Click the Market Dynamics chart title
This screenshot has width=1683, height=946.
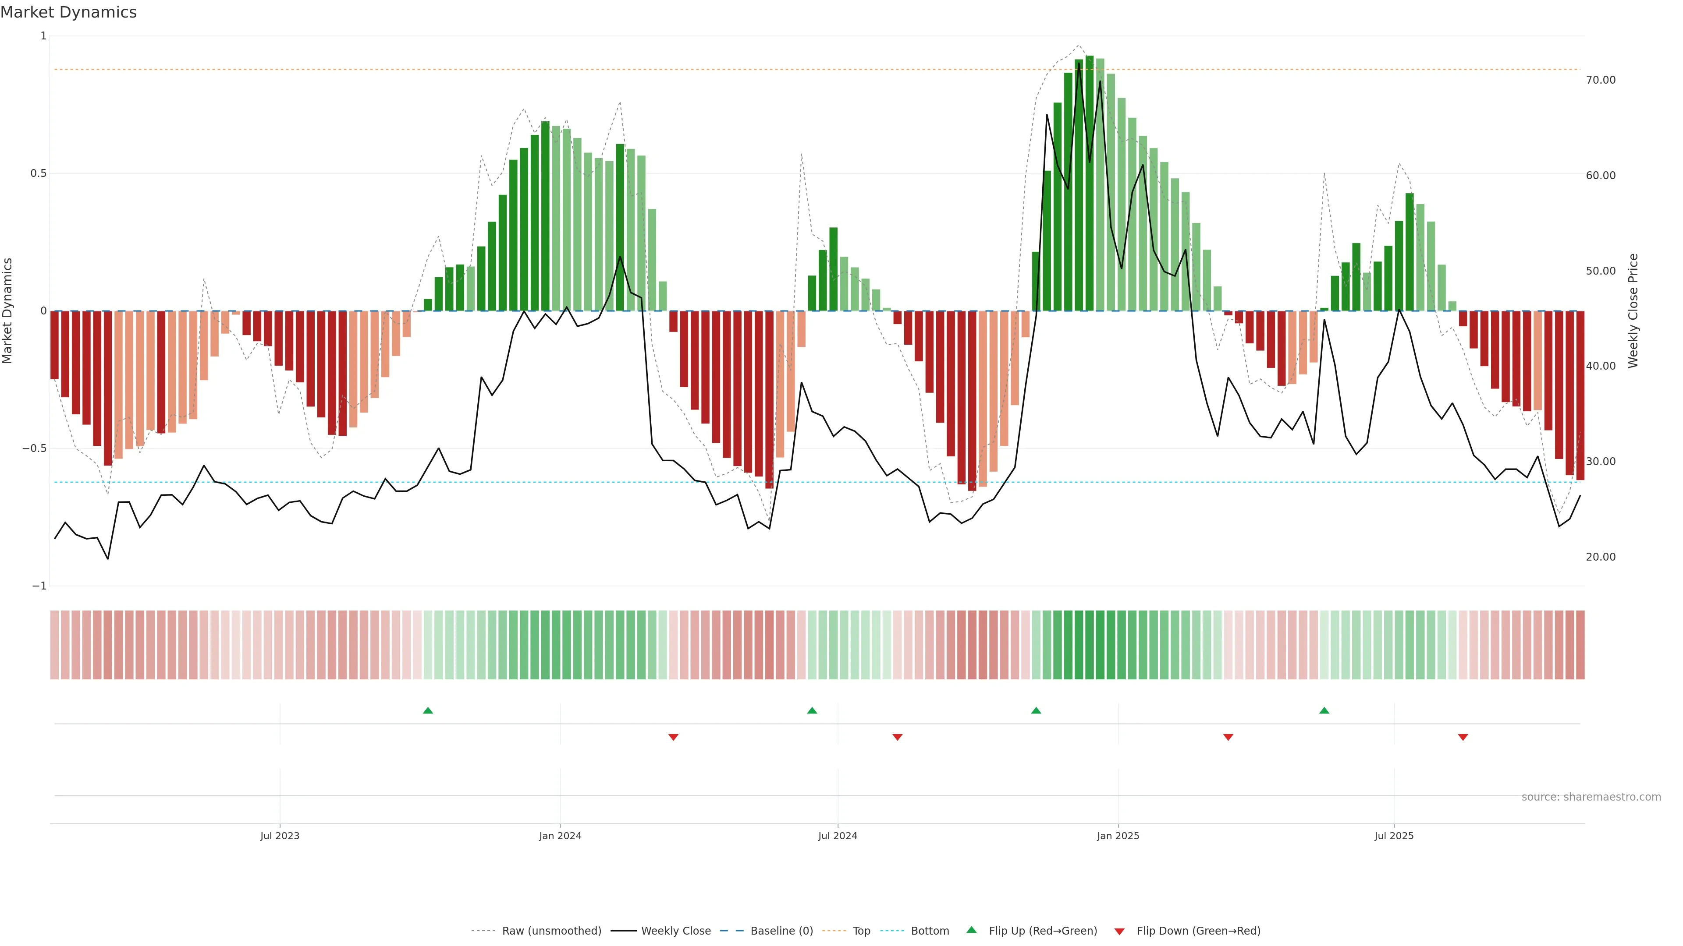(69, 12)
